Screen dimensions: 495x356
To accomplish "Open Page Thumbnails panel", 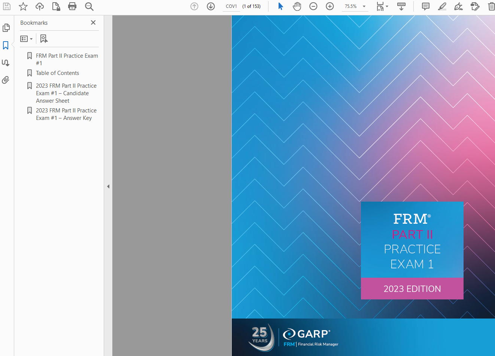I will [6, 28].
